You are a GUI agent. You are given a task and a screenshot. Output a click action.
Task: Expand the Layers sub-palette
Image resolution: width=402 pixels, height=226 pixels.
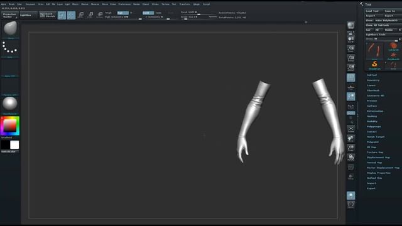(x=371, y=85)
